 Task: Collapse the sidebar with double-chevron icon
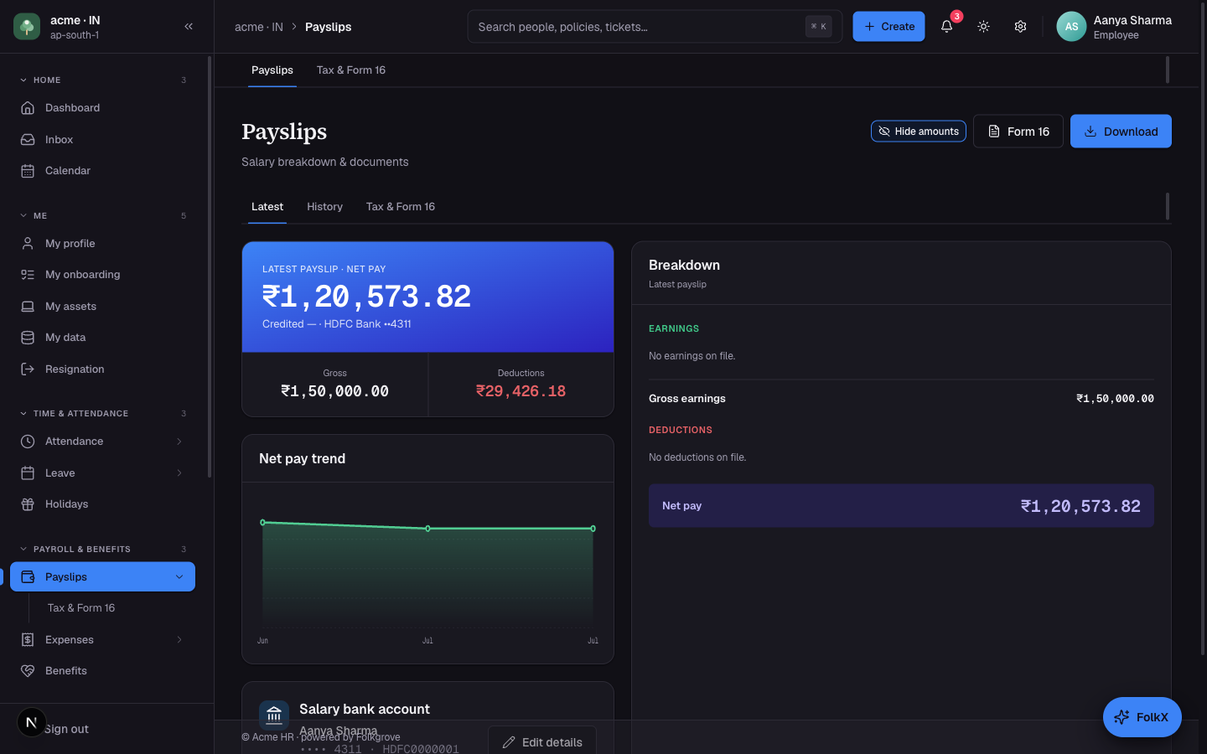[x=189, y=27]
